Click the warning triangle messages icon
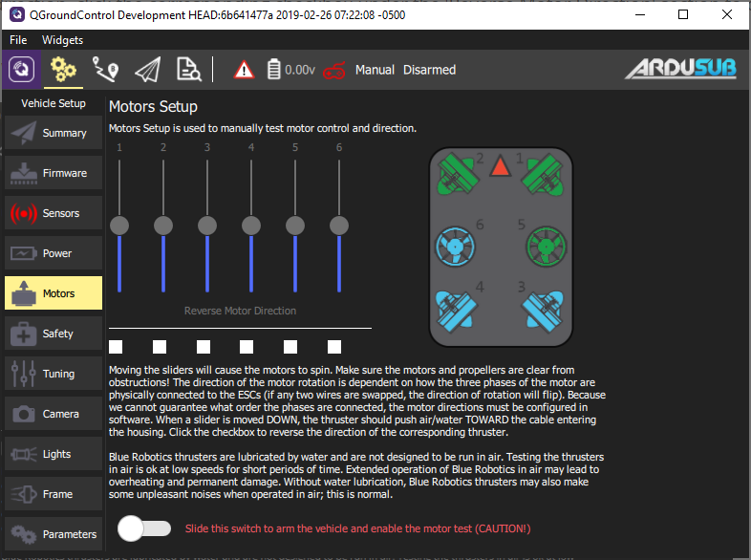 245,70
